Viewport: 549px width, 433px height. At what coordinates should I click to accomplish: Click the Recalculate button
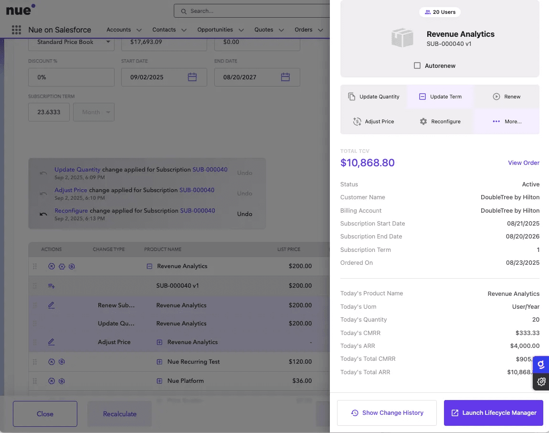119,414
